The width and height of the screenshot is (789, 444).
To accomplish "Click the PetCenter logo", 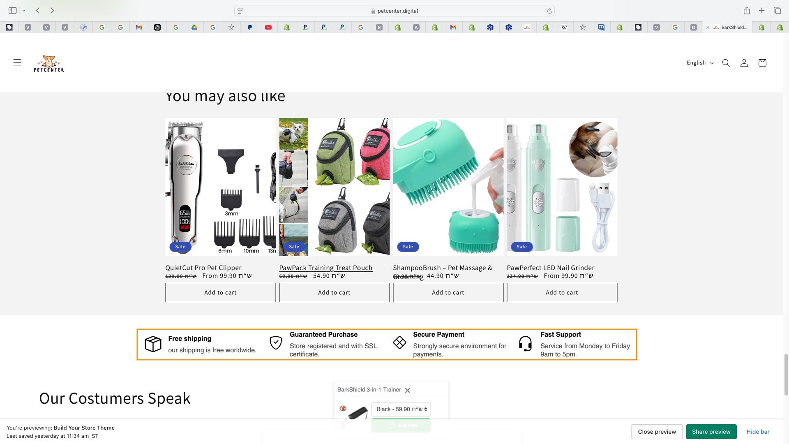I will 48,64.
